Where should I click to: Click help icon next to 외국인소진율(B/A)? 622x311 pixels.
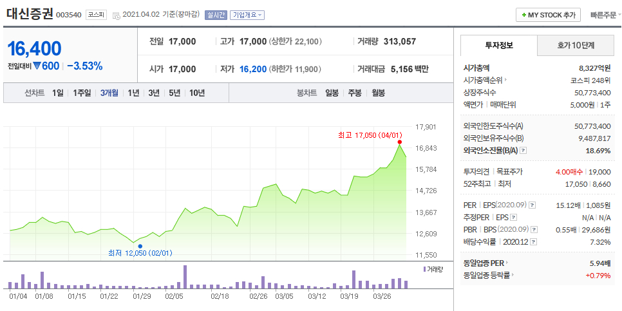point(523,150)
